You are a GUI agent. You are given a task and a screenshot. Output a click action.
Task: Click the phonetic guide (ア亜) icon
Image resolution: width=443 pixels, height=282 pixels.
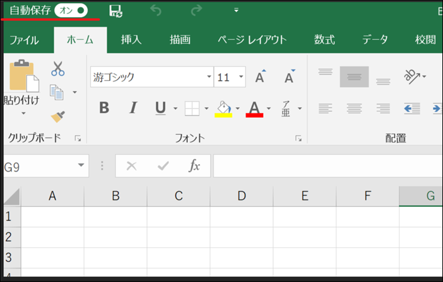pos(286,109)
